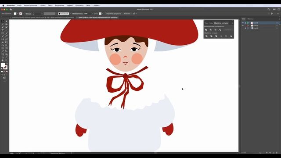Open the search icon in title bar
The height and width of the screenshot is (158, 281).
click(x=269, y=9)
